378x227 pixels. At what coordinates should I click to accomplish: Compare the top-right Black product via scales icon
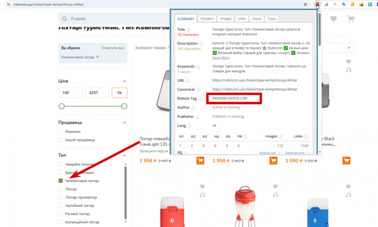[348, 70]
